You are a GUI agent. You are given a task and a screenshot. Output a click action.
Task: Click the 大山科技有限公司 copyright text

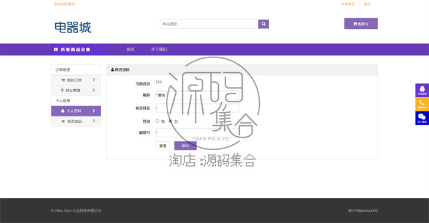(76, 210)
